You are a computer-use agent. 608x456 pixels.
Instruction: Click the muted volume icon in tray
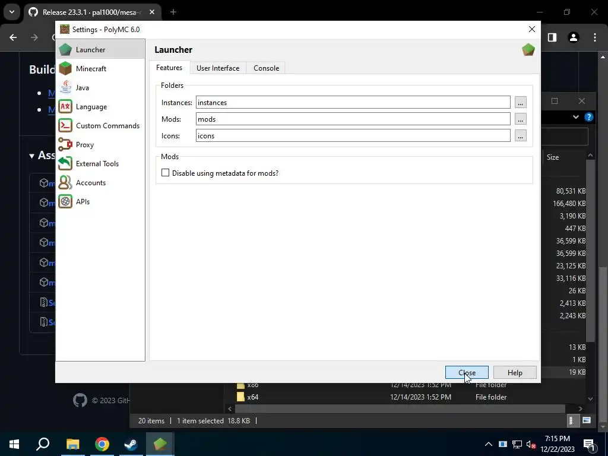531,444
